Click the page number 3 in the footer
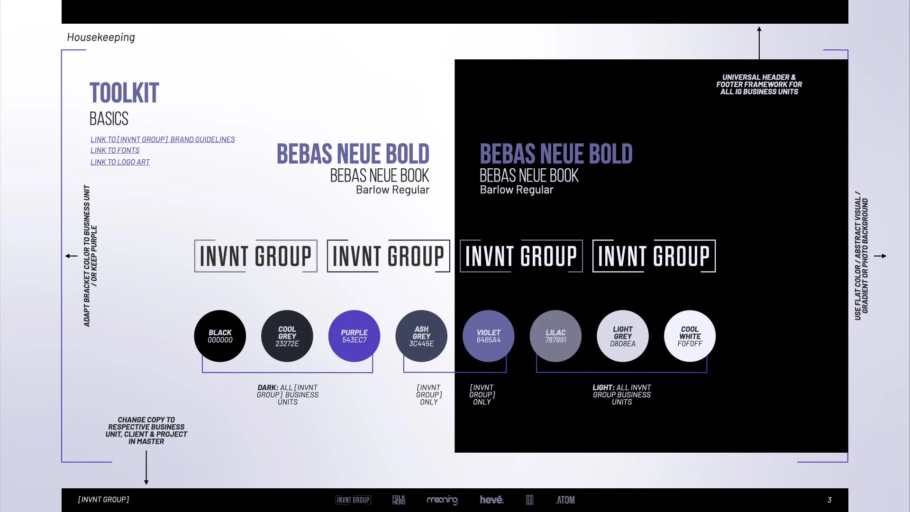This screenshot has width=910, height=512. coord(829,500)
